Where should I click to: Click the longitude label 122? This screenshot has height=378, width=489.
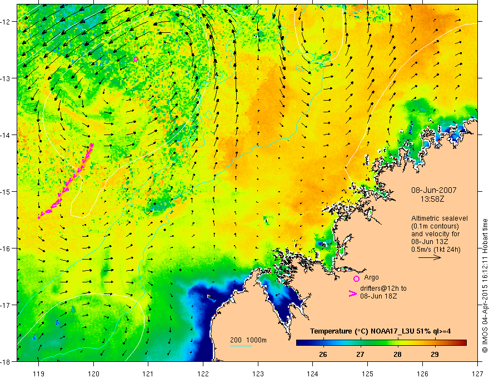[x=203, y=374]
